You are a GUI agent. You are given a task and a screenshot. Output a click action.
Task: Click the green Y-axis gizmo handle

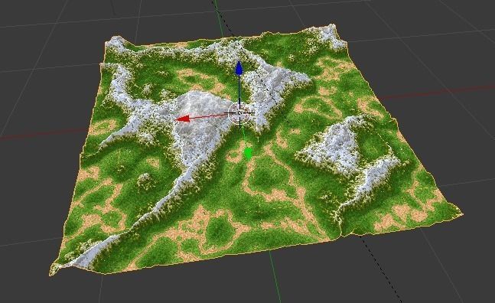coord(248,153)
